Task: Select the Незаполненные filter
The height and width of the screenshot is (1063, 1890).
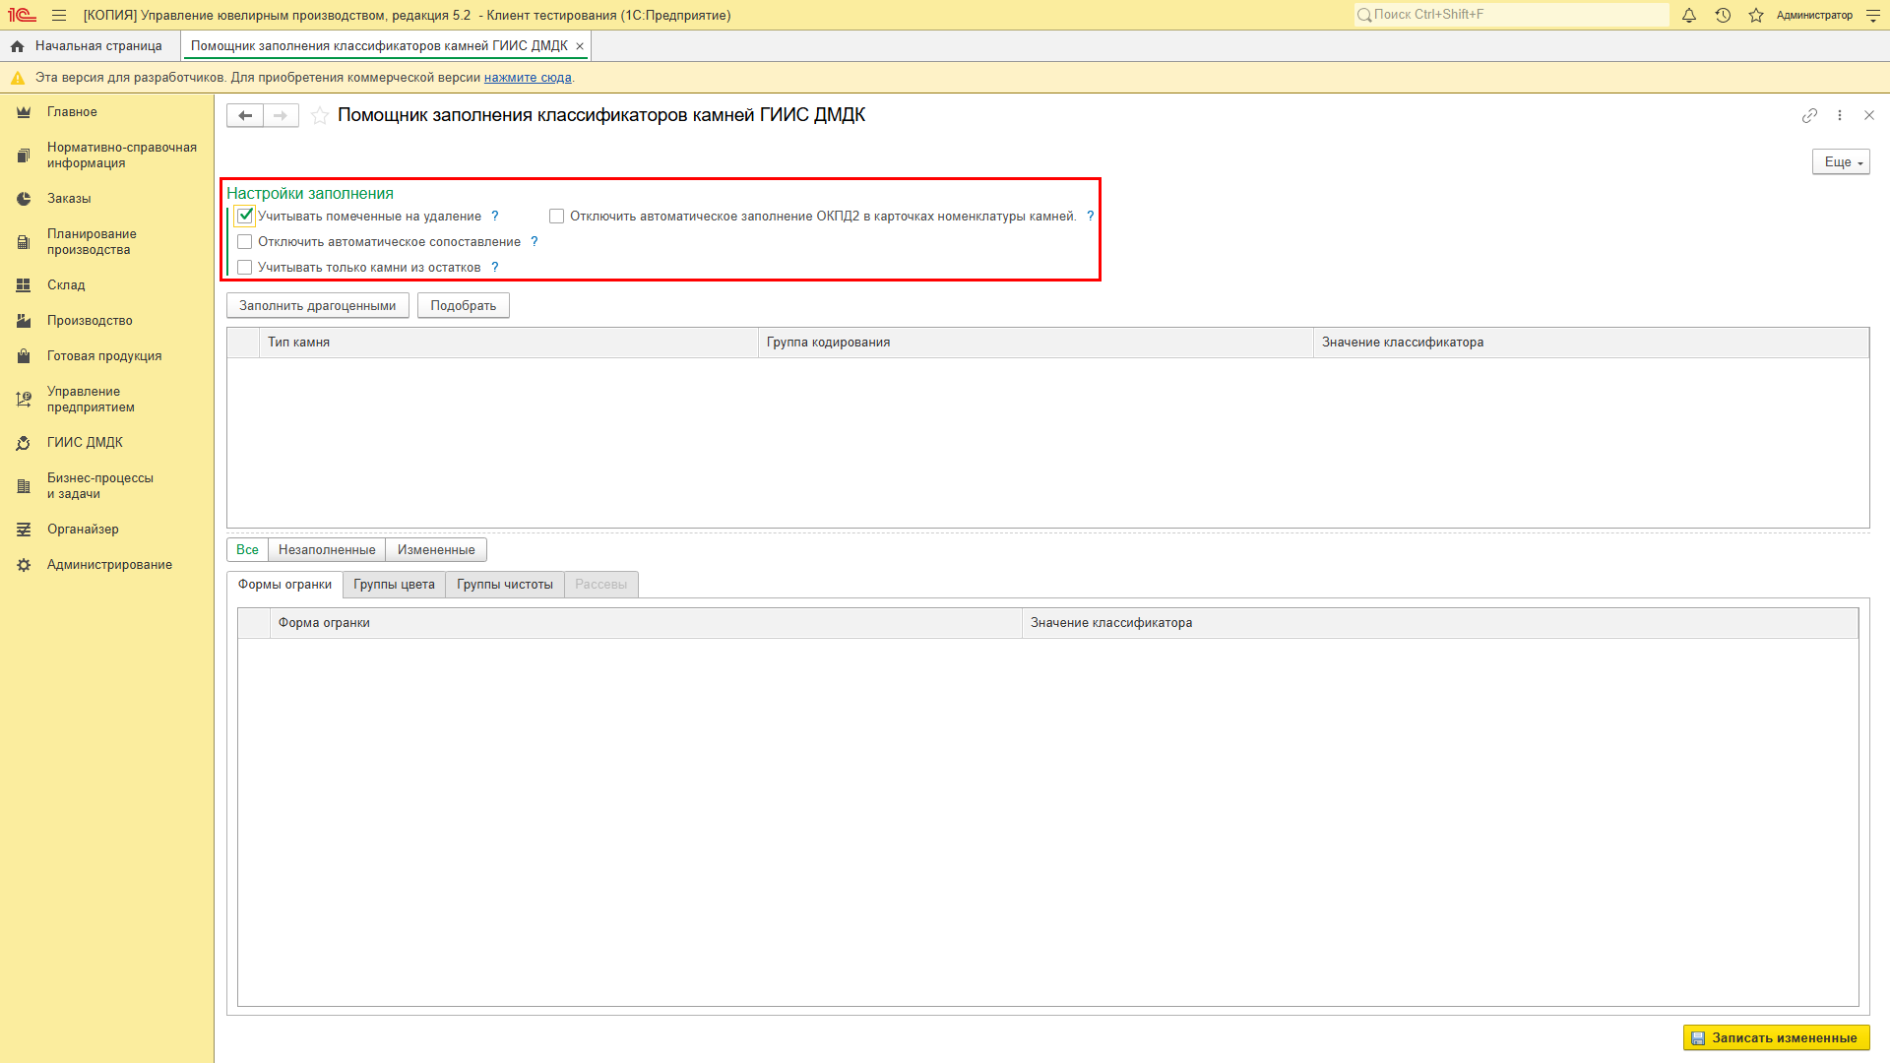Action: 327,550
